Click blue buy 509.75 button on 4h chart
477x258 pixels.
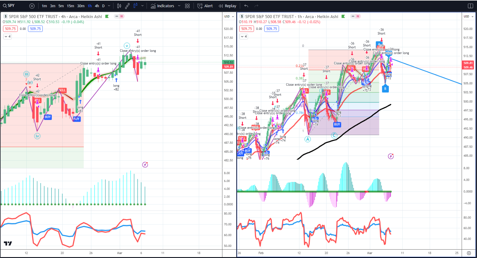(36, 29)
